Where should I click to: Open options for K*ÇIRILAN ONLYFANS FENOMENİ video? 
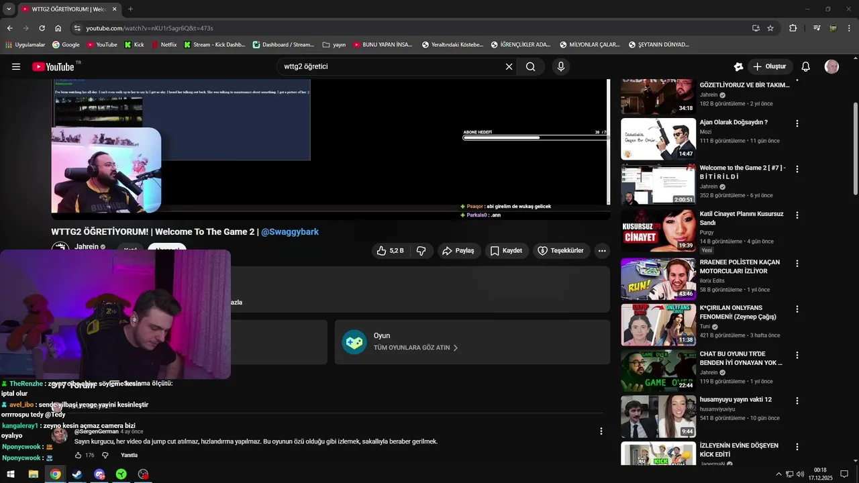click(797, 309)
